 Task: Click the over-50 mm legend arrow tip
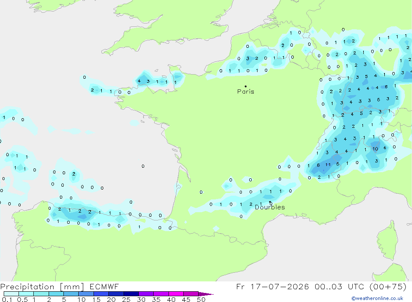(206, 294)
